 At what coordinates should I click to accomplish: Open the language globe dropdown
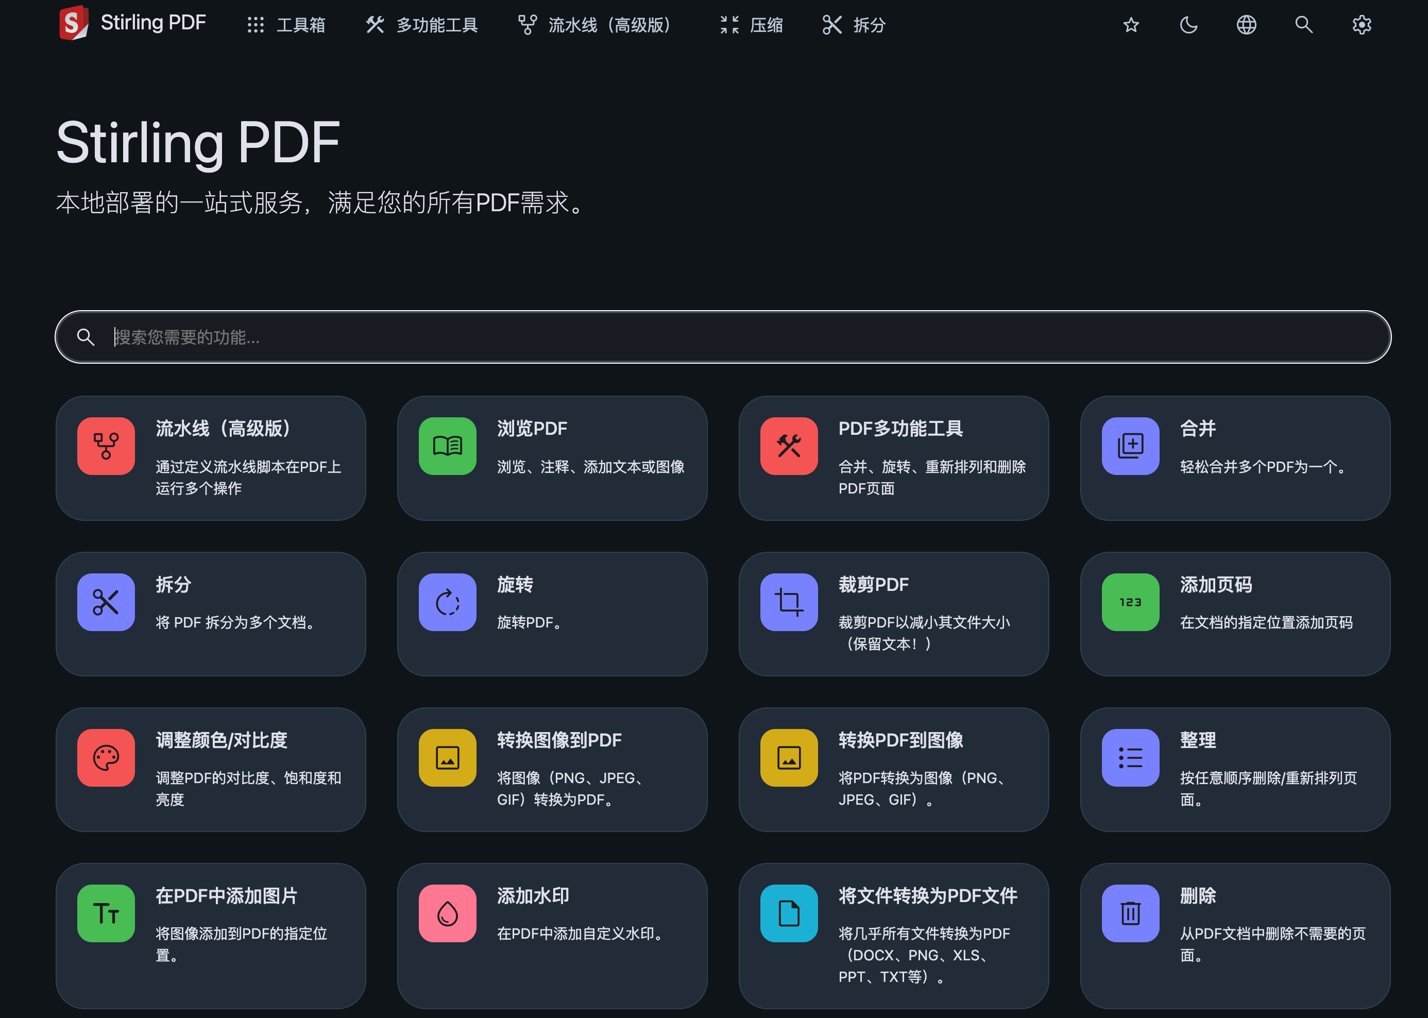(x=1246, y=25)
